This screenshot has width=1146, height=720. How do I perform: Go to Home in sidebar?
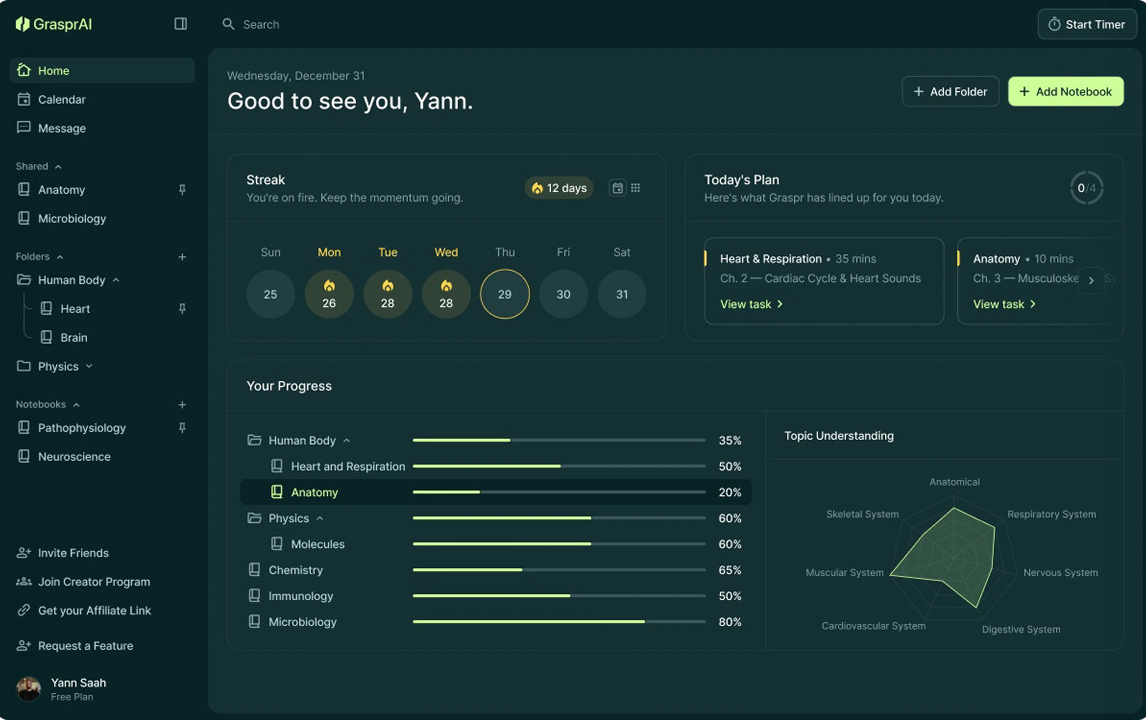pos(102,70)
